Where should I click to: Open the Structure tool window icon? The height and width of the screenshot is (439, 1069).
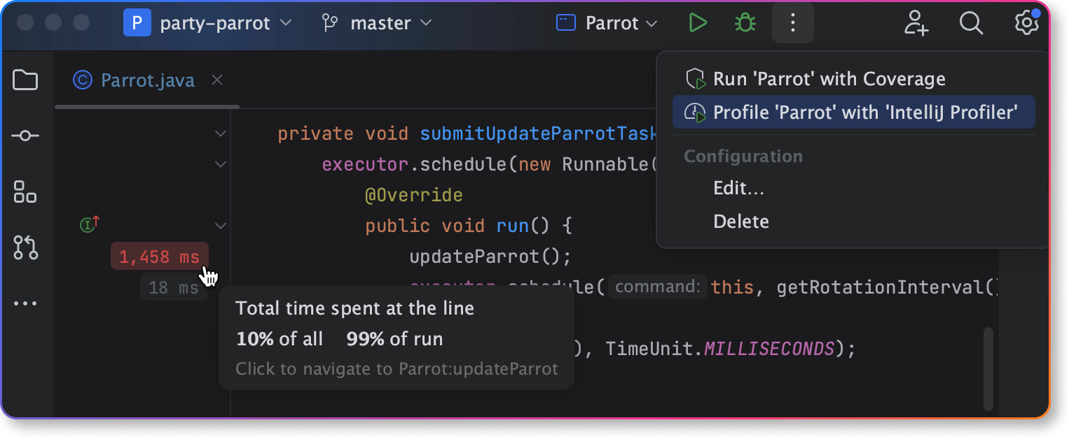tap(25, 192)
